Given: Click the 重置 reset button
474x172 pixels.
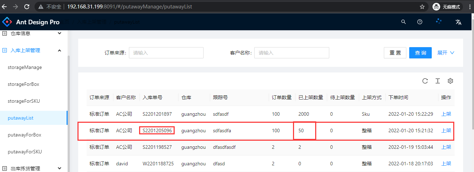Looking at the screenshot, I should (395, 53).
